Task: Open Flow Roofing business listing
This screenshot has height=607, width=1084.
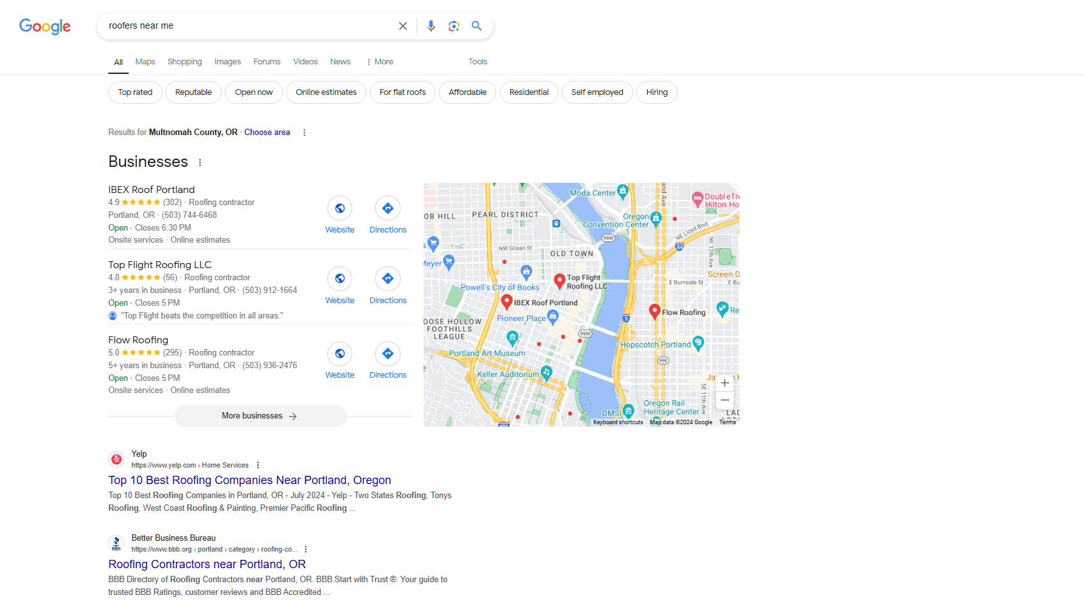Action: tap(138, 340)
